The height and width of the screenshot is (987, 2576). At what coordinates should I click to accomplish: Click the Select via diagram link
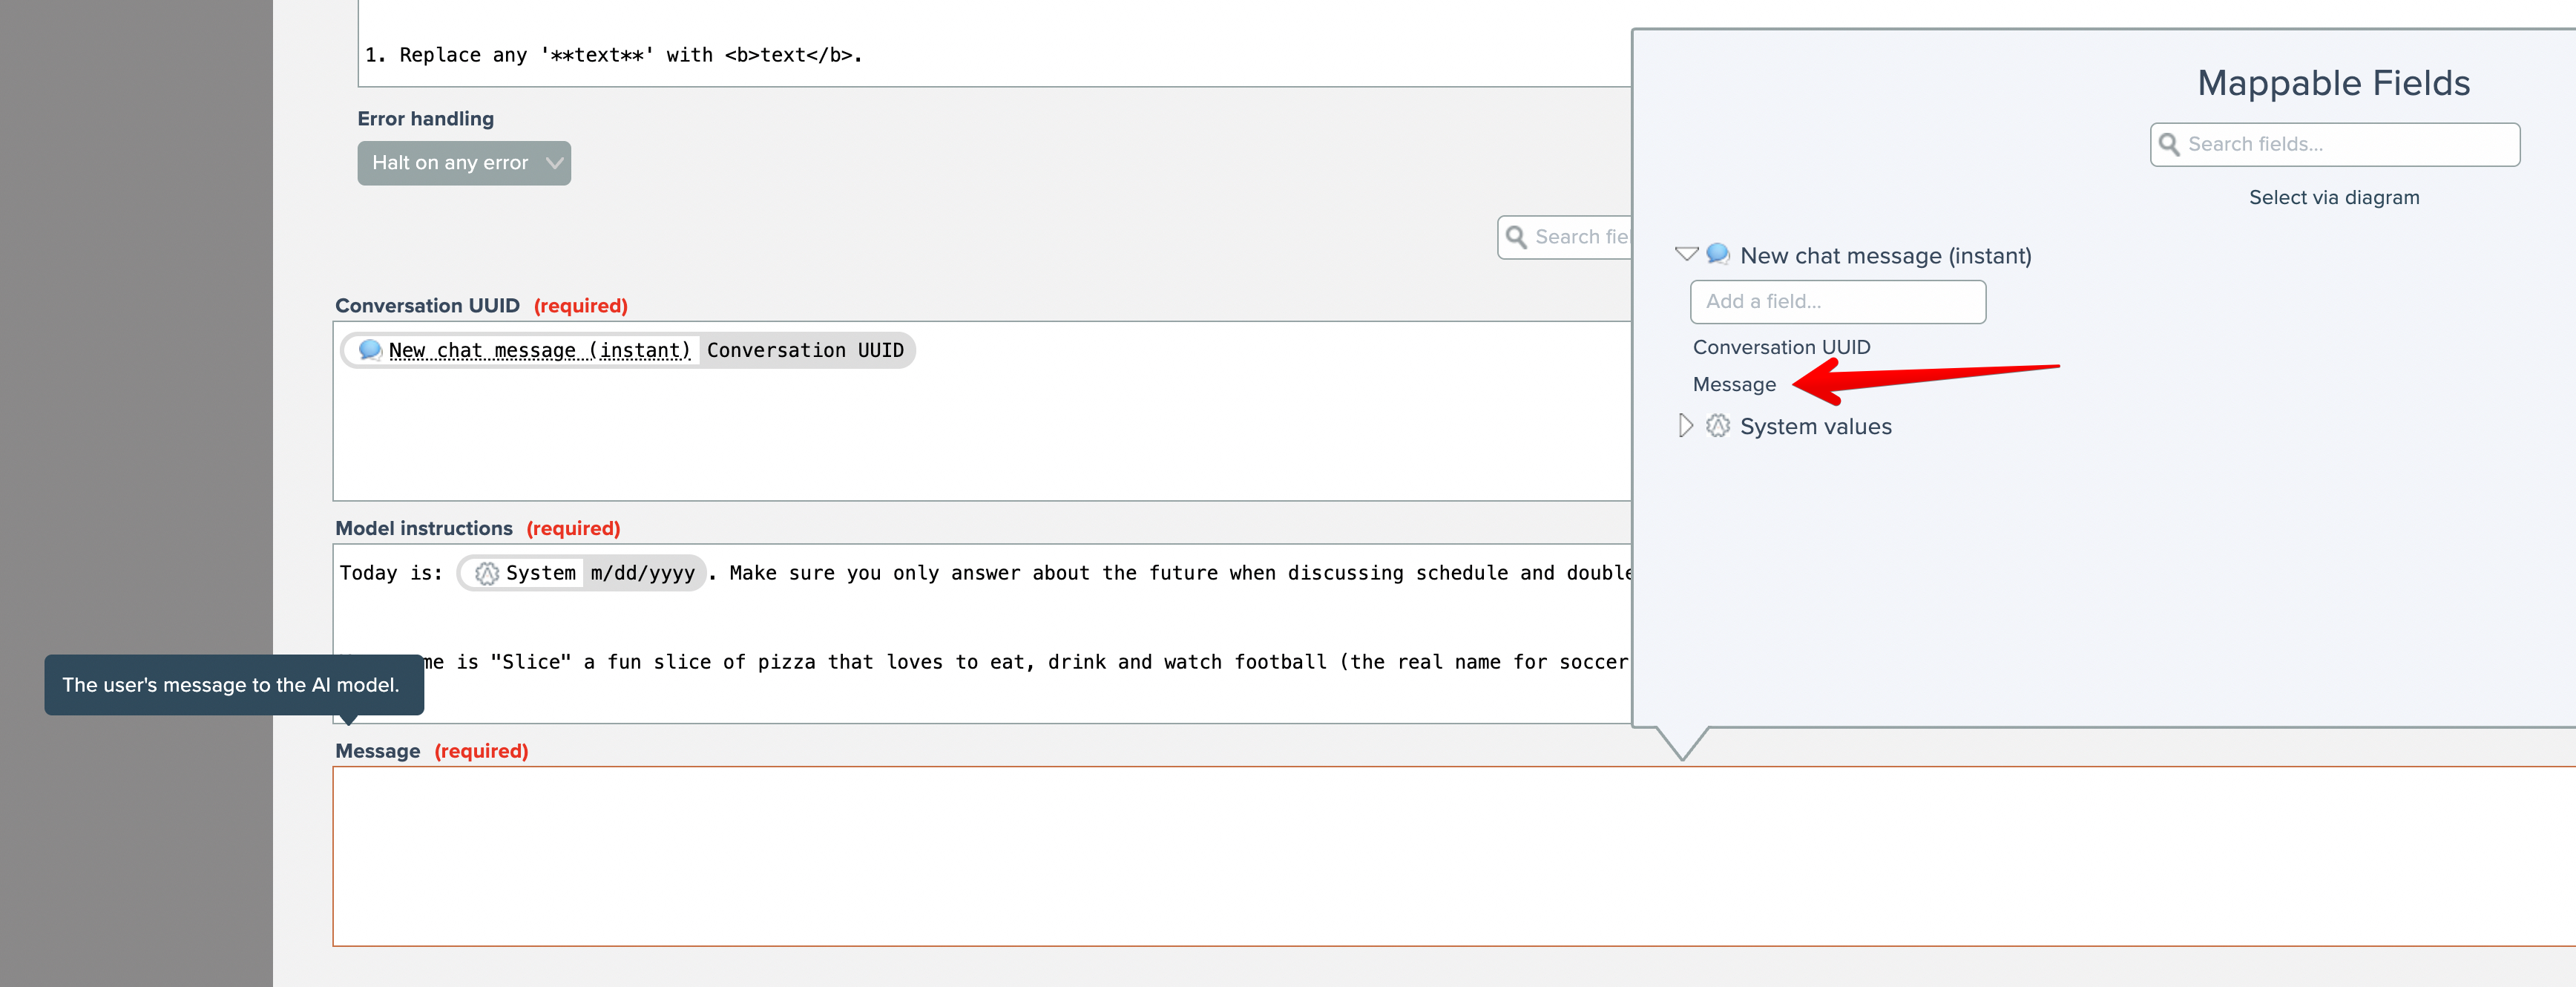(2333, 198)
